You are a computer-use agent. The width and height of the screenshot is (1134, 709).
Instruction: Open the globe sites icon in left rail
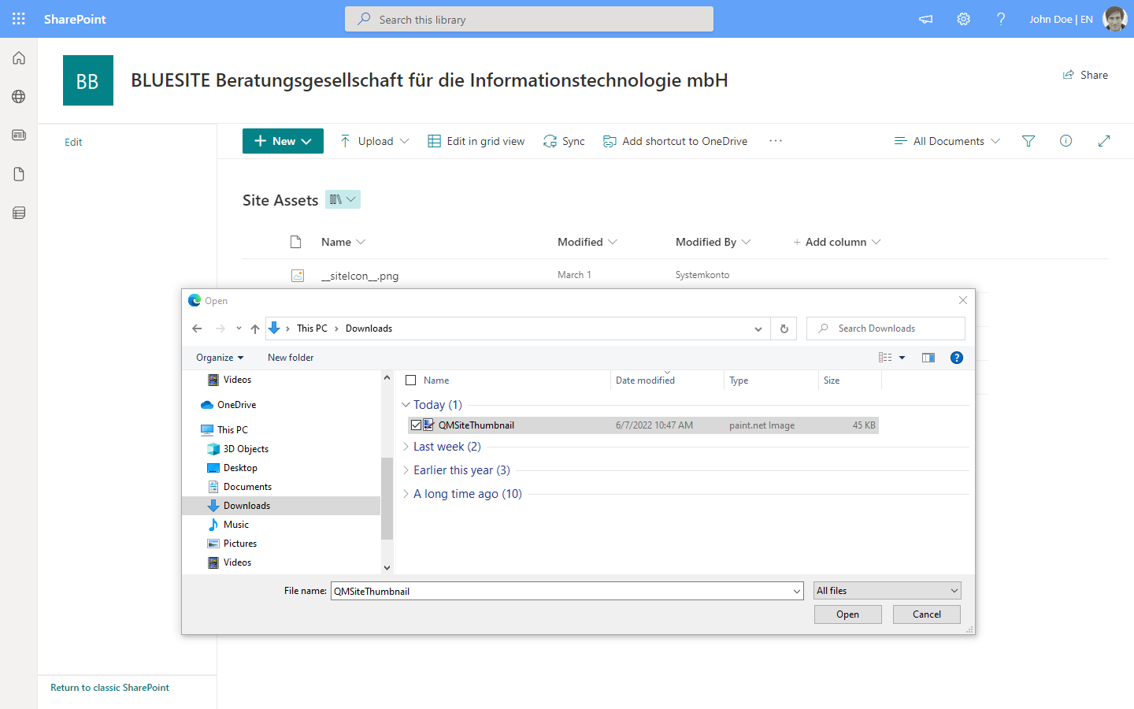click(x=19, y=96)
